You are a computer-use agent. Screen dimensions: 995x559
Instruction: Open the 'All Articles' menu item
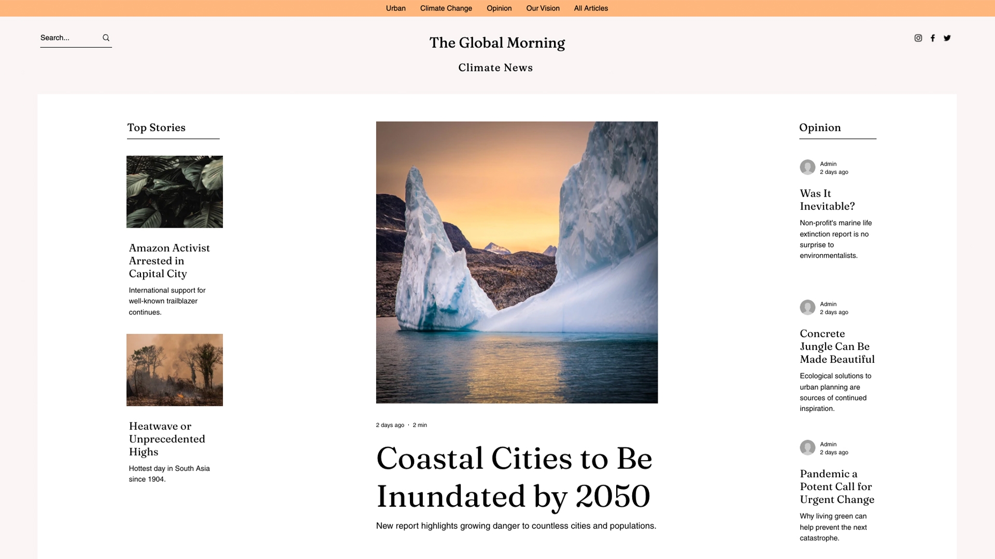590,8
